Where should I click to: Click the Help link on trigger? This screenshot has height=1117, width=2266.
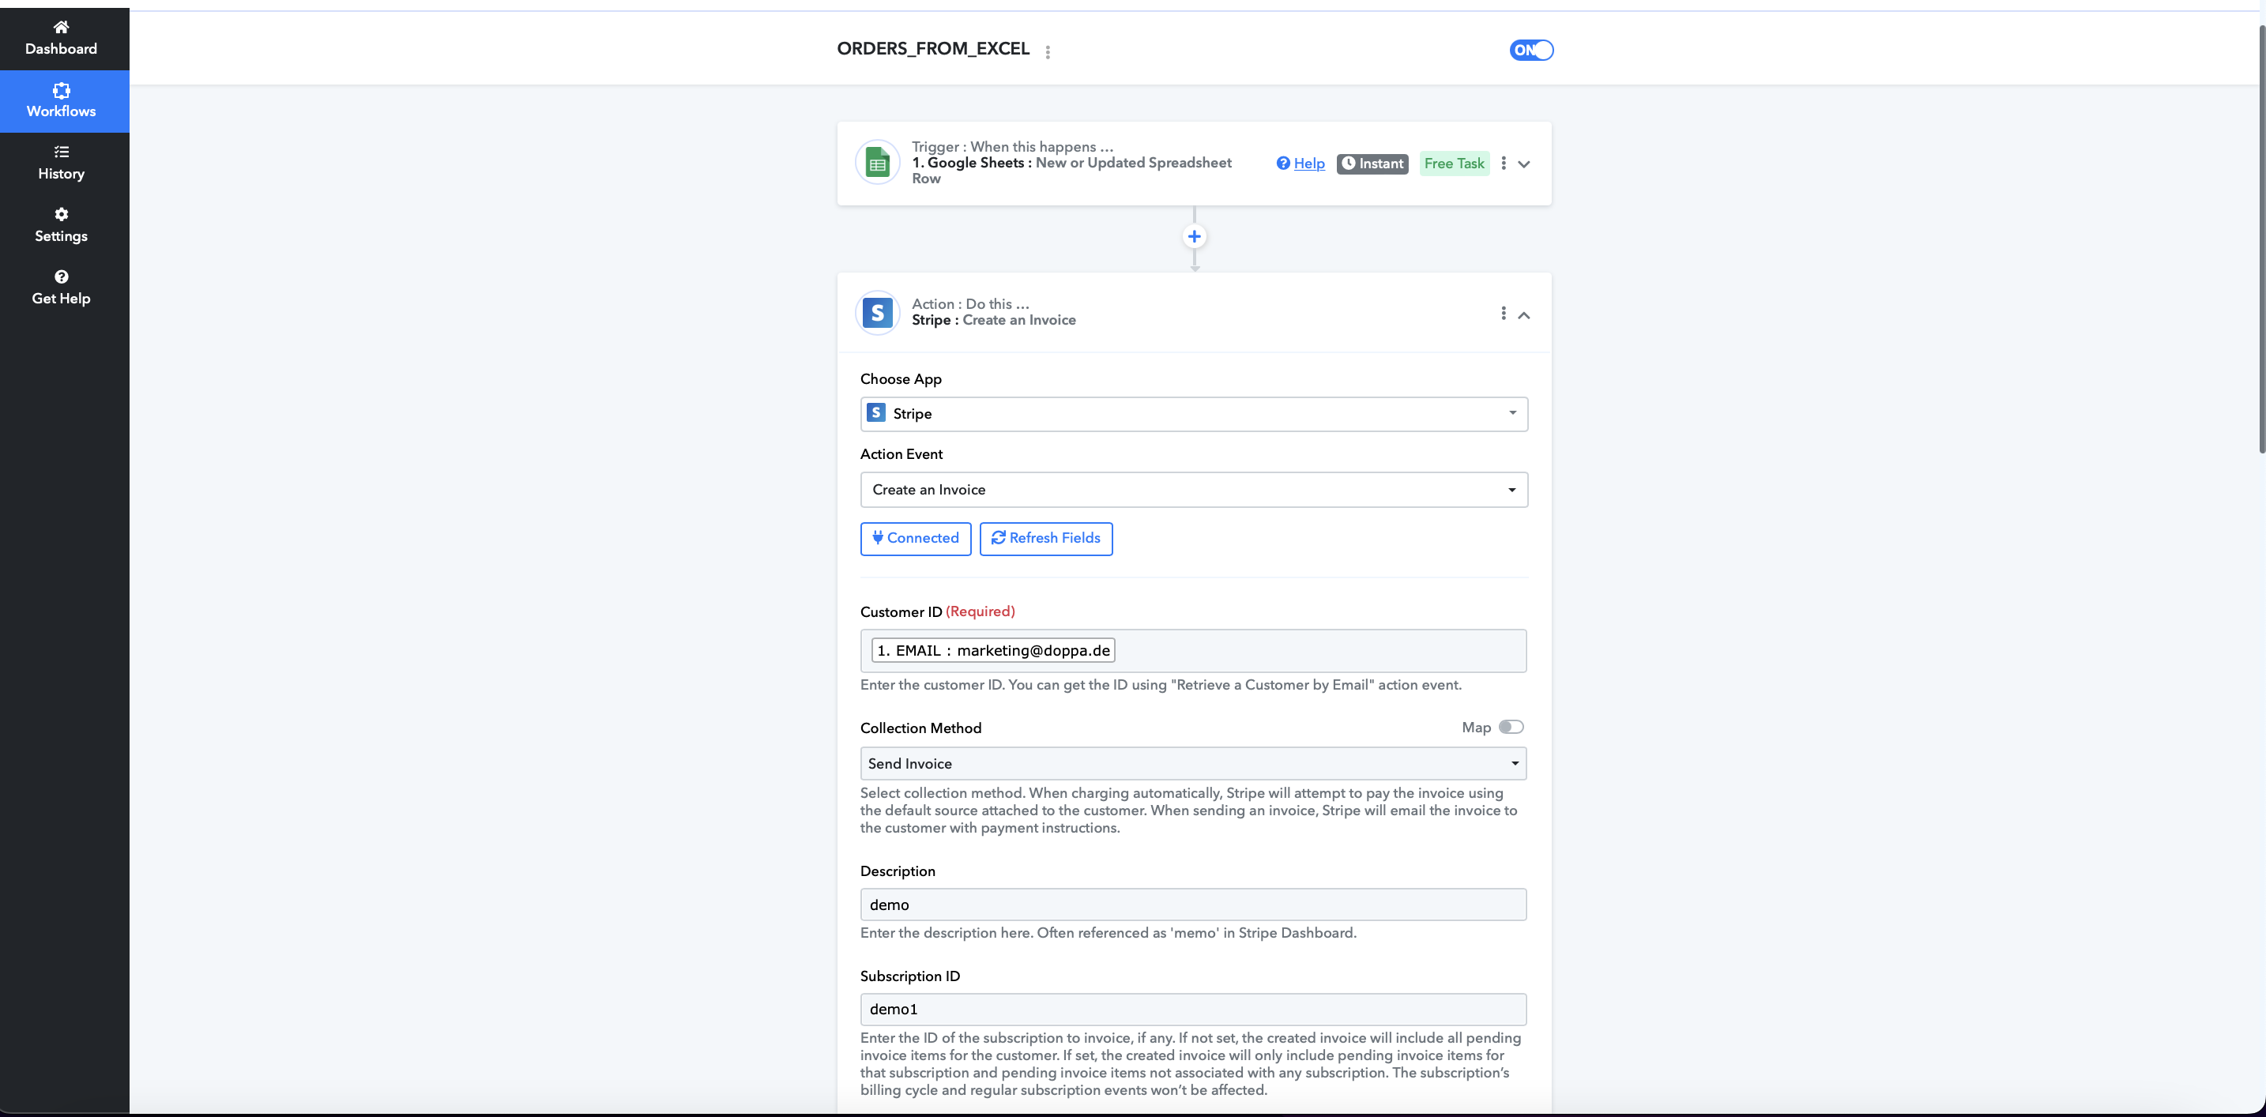click(1309, 164)
